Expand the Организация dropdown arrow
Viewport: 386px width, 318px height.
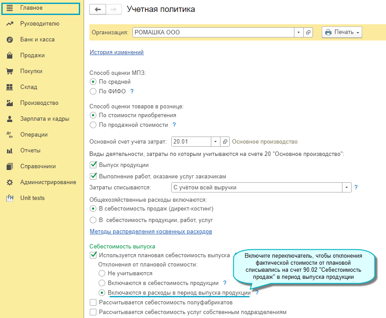tap(298, 32)
